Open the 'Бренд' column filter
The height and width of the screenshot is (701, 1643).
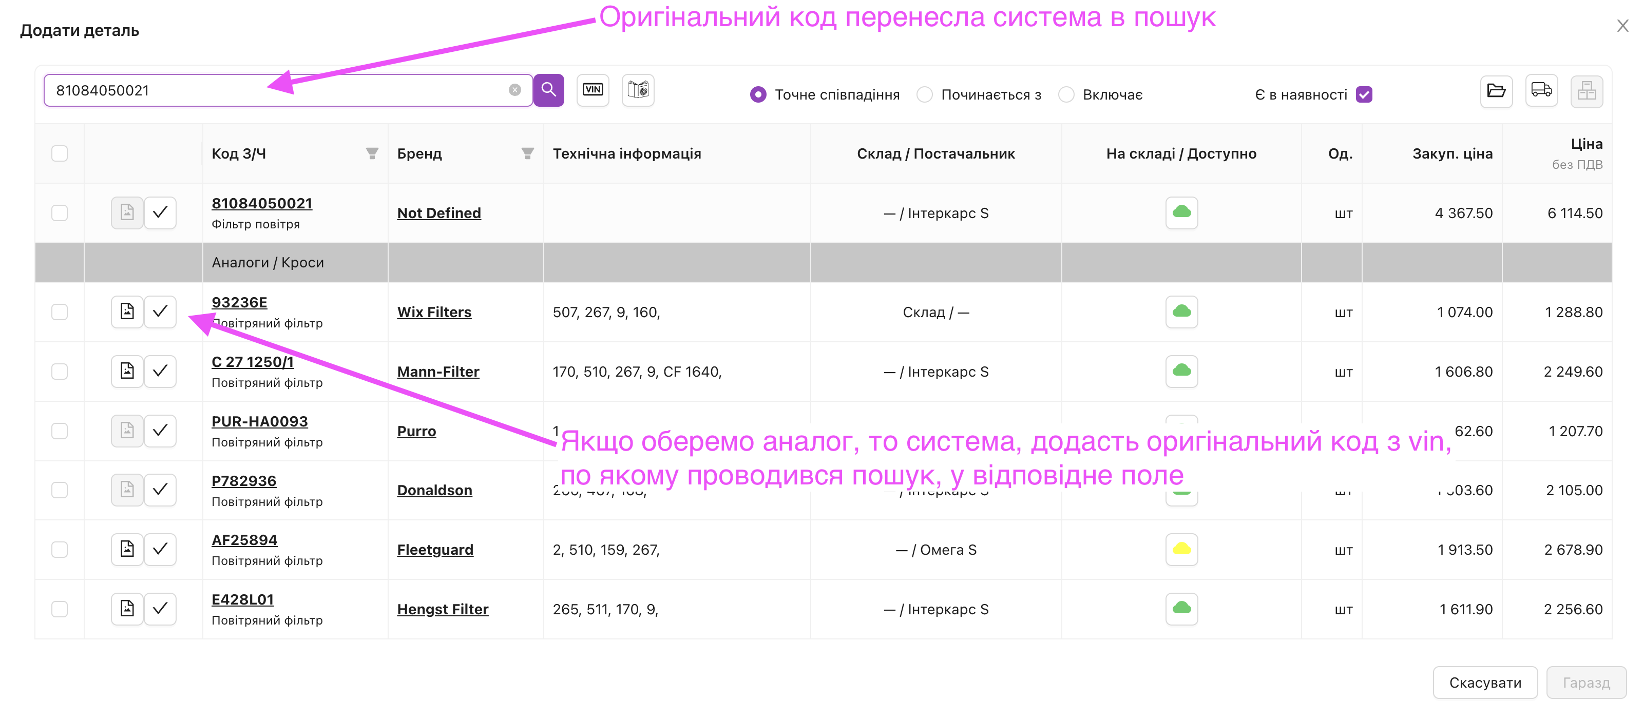point(527,153)
